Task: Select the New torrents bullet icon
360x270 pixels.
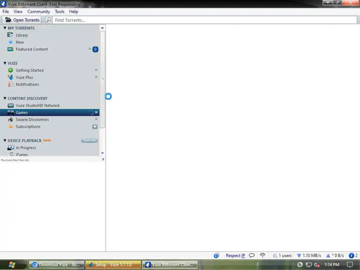Action: pos(11,42)
